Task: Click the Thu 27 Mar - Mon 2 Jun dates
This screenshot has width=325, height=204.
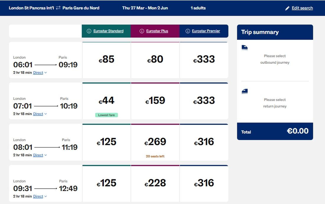Action: coord(145,8)
